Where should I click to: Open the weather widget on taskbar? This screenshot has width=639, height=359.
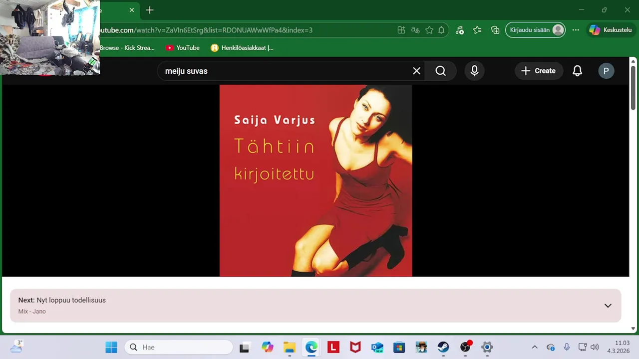[16, 347]
